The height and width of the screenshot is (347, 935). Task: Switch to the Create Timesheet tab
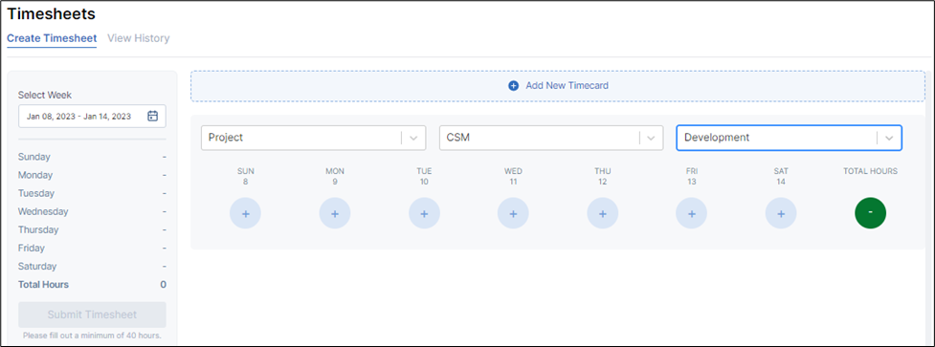(52, 38)
